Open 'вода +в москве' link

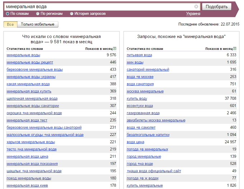140,77
